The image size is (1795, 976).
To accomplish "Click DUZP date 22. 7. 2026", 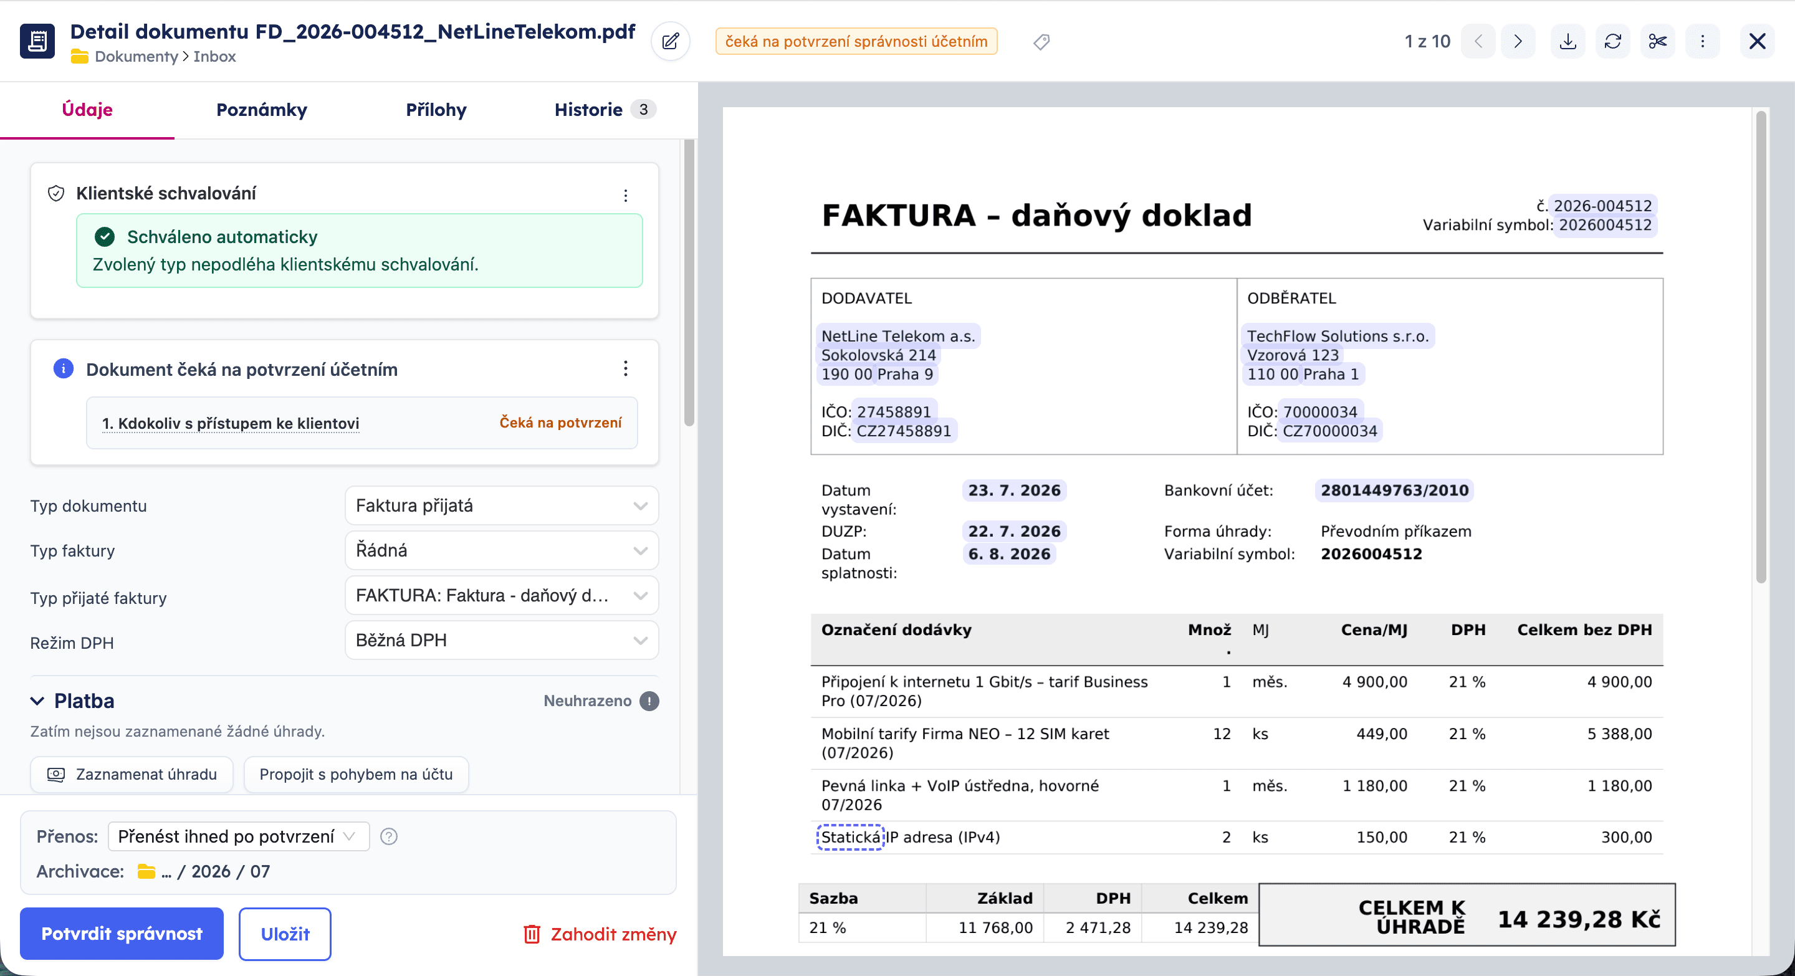I will (1014, 531).
